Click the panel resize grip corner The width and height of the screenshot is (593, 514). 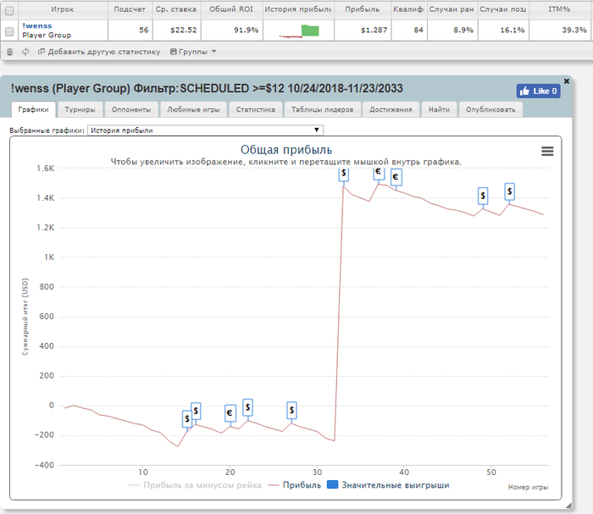click(568, 506)
